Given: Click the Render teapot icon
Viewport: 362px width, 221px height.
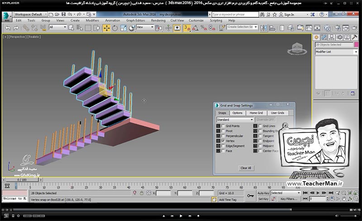Looking at the screenshot, I should point(354,28).
